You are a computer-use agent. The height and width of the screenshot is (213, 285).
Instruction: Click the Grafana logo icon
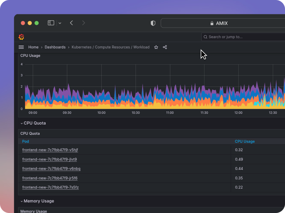[x=21, y=37]
